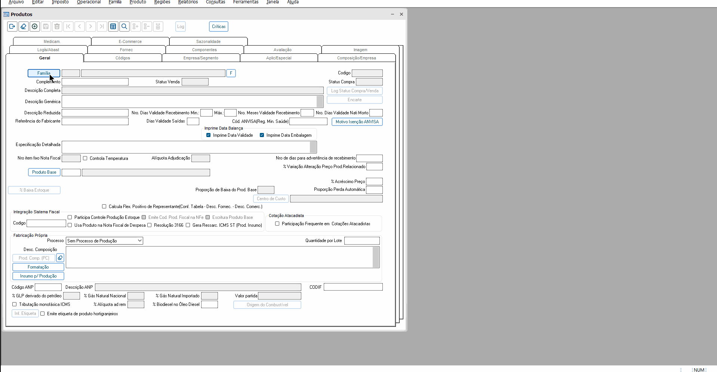Click the delete grid rows toolbar icon
717x372 pixels.
tap(158, 27)
